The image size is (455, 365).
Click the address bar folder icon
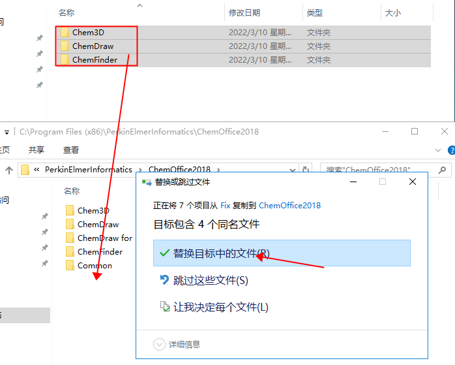coord(25,170)
